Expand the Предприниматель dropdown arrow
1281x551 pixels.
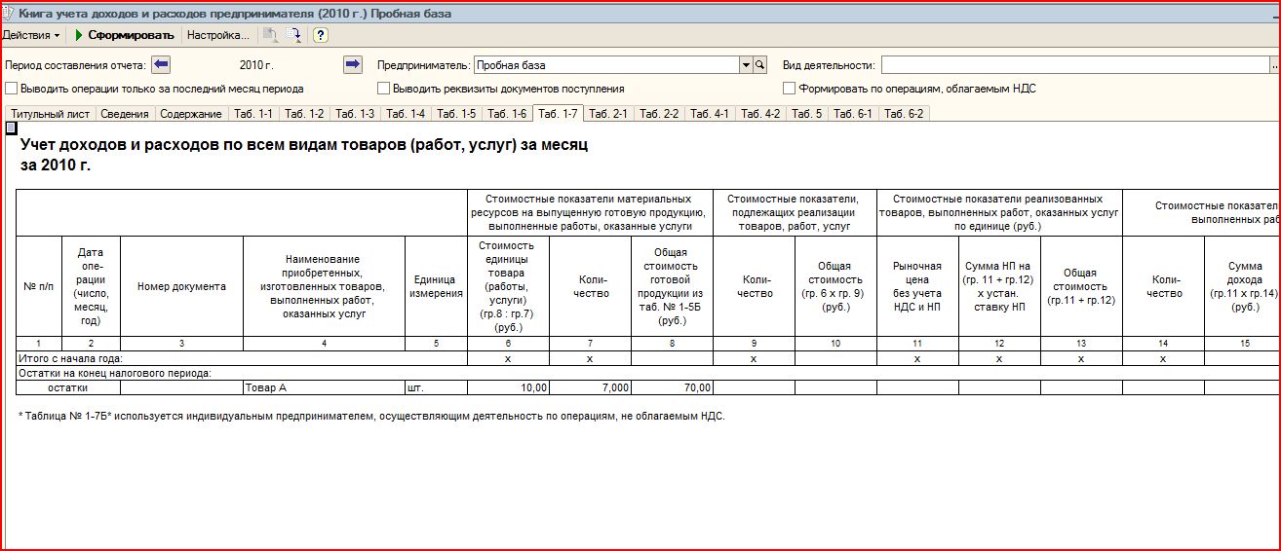[x=747, y=65]
